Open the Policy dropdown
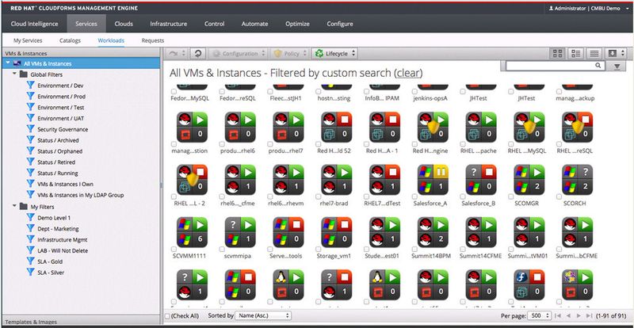The width and height of the screenshot is (634, 328). (290, 53)
